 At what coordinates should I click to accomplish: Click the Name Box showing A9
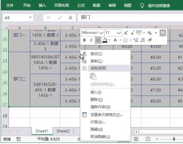click(18, 18)
